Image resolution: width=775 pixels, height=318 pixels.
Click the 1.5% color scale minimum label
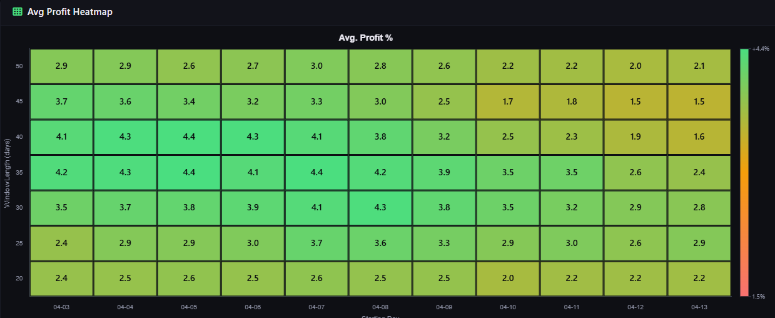759,296
